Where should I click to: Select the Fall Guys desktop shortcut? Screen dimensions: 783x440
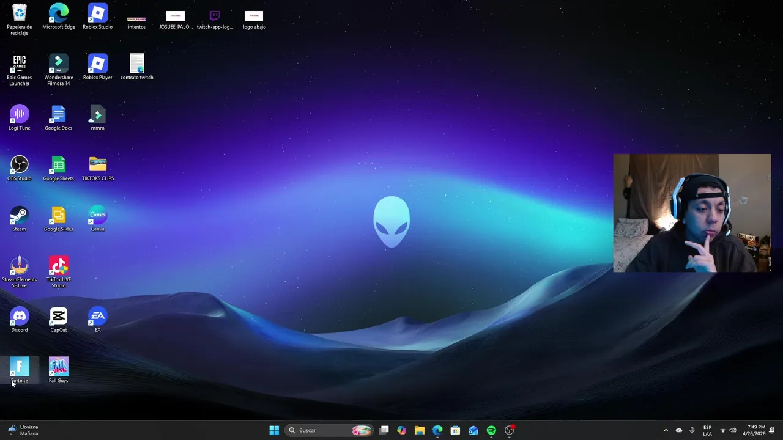(x=59, y=371)
